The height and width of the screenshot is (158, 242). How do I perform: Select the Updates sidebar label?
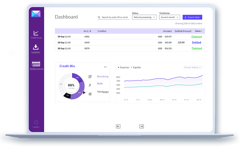coord(36,52)
